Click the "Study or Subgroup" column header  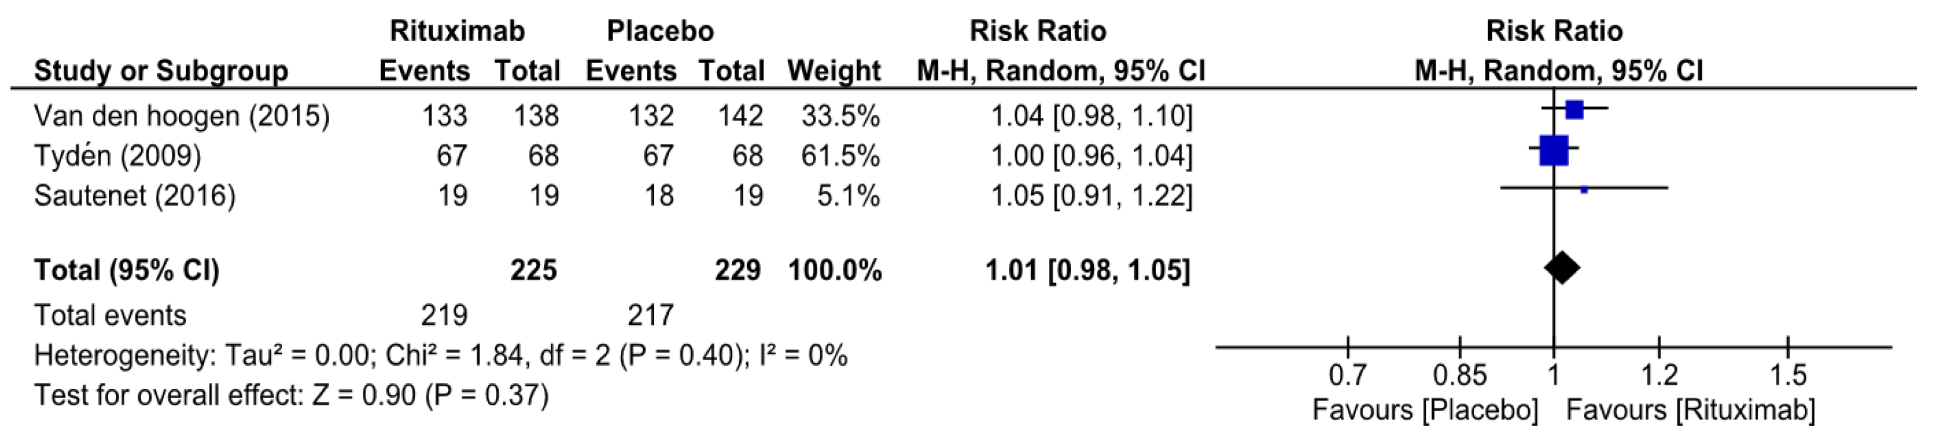coord(160,71)
